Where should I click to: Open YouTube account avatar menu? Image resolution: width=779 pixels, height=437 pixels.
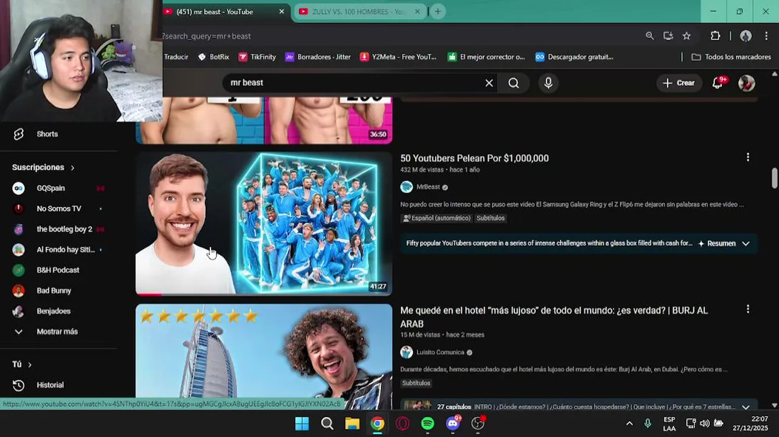tap(746, 83)
